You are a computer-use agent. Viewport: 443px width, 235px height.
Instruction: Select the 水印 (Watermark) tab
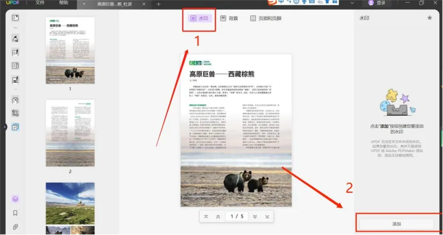click(x=199, y=19)
